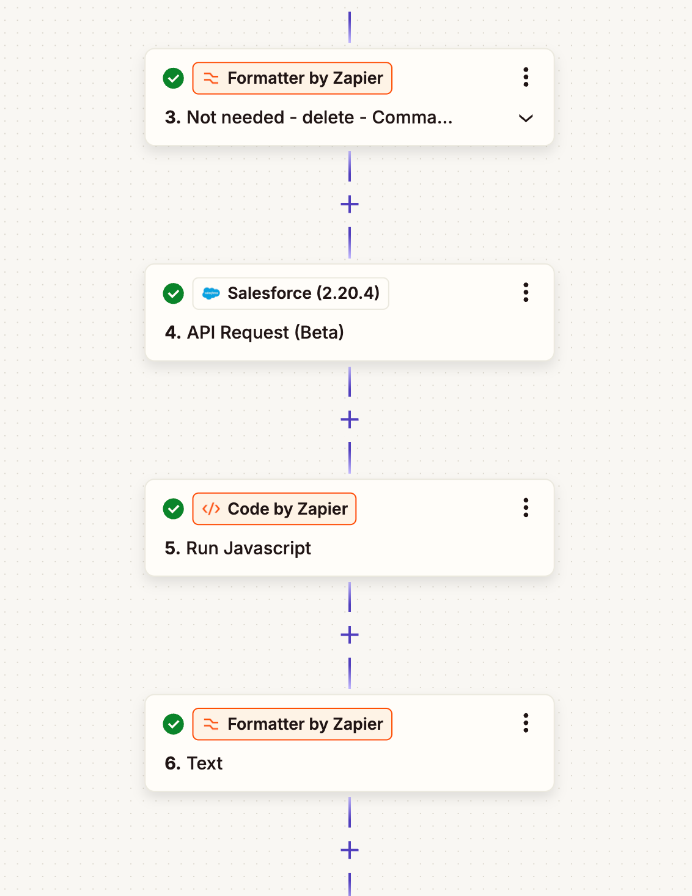Image resolution: width=692 pixels, height=896 pixels.
Task: Open three-dot menu for Code by Zapier step
Action: click(x=526, y=507)
